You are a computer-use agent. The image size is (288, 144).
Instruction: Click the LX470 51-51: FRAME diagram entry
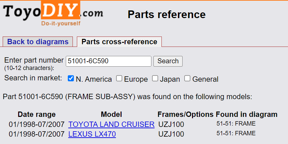point(236,134)
